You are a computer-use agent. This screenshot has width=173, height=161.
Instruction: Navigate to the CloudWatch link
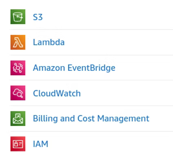tap(57, 93)
